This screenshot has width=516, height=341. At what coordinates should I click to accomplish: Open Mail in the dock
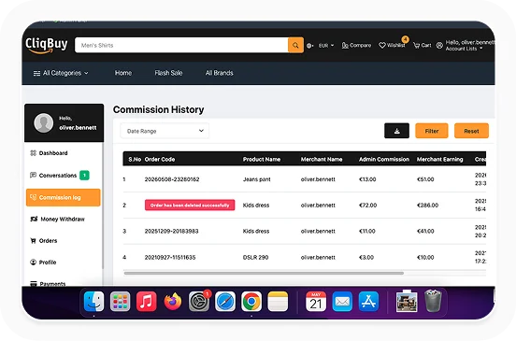pos(342,301)
